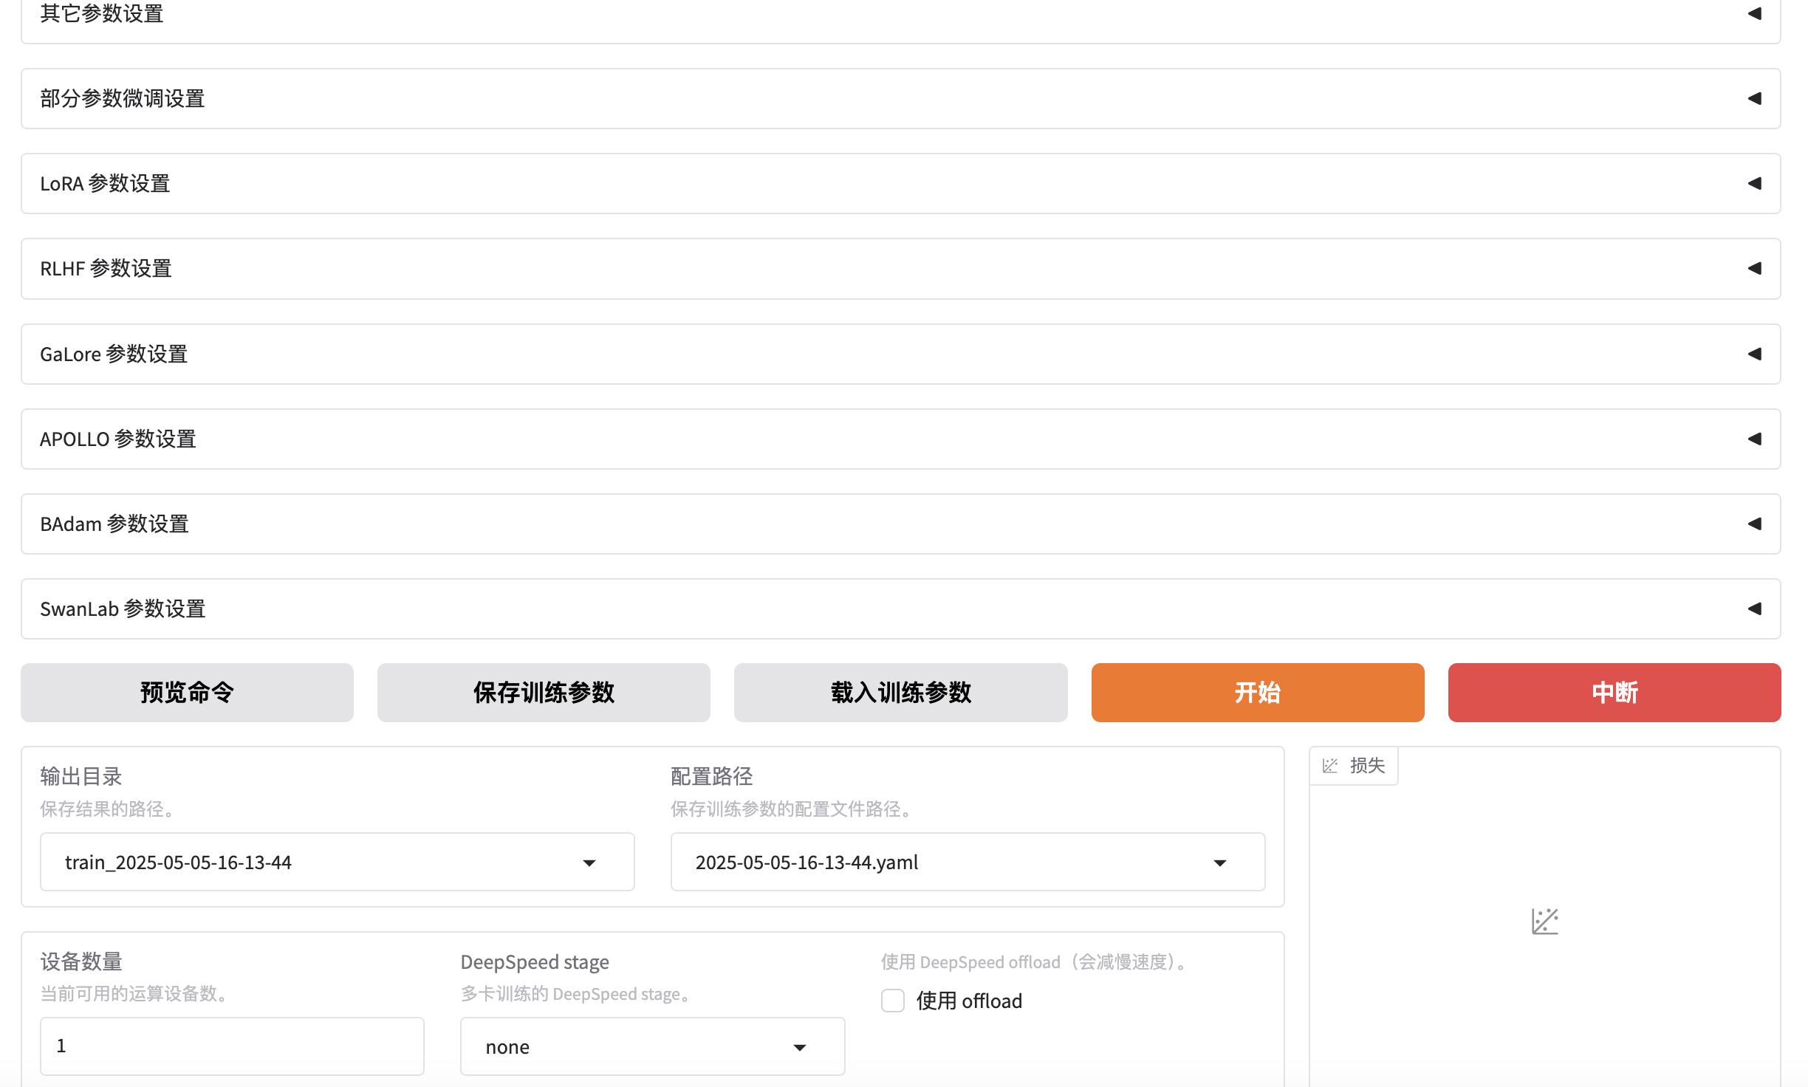Click the APOLLO 参数设置 arrow icon
The image size is (1808, 1087).
tap(1755, 439)
